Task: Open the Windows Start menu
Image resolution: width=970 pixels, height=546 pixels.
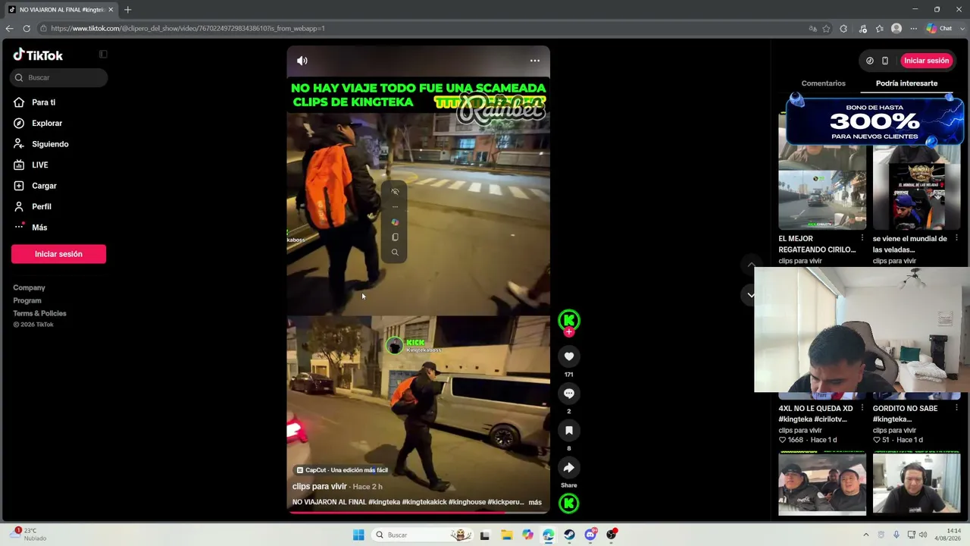Action: [358, 535]
